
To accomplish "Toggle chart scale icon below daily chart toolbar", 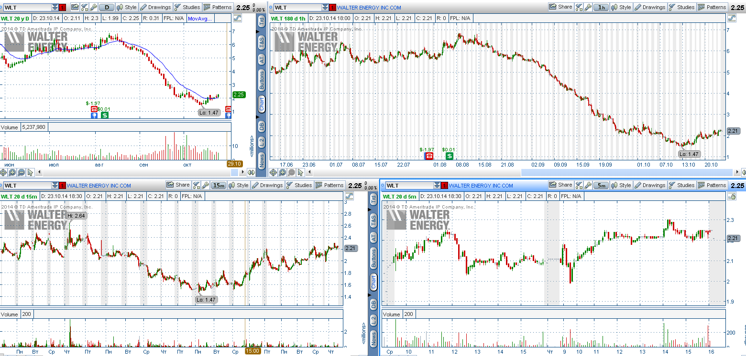I will tap(237, 18).
